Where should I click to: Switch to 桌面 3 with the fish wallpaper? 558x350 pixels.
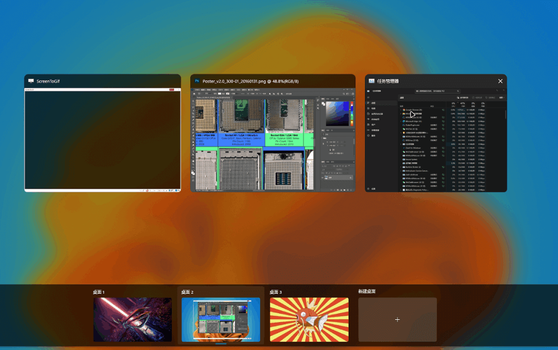(x=309, y=319)
